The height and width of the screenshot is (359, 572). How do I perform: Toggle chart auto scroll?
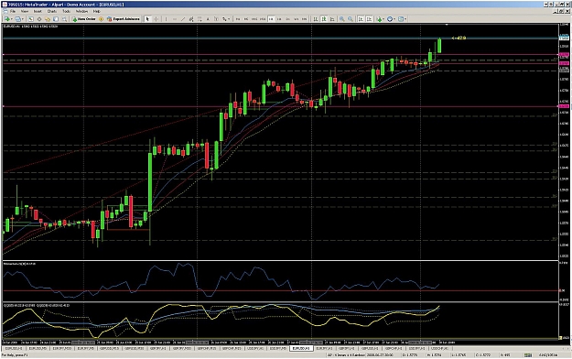361,19
